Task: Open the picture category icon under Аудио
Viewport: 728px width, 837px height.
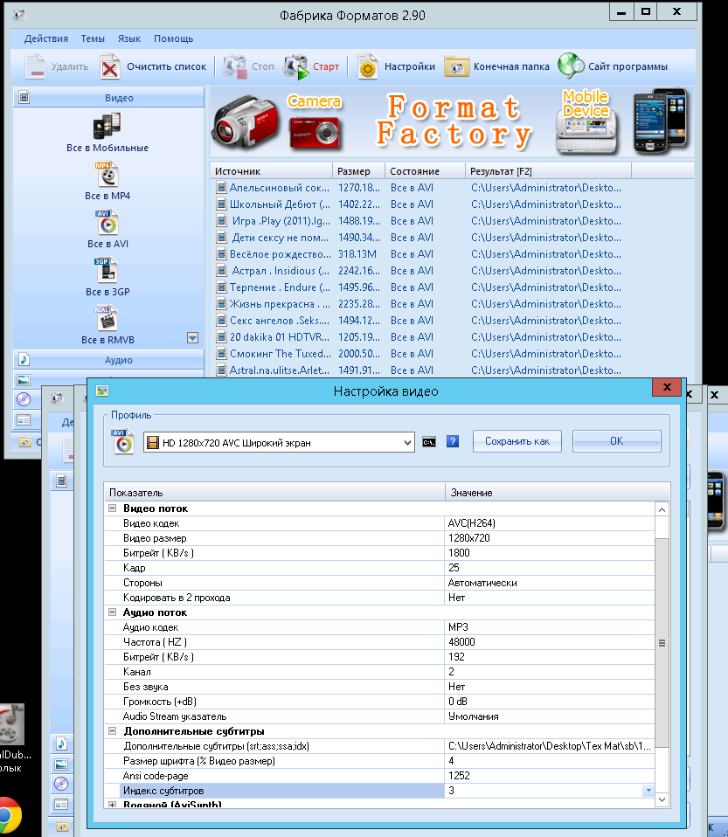Action: tap(24, 380)
